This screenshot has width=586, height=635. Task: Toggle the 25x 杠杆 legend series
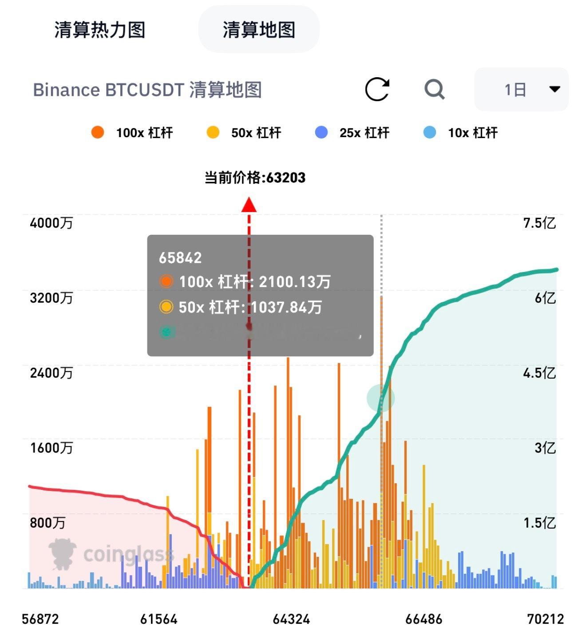coord(352,132)
